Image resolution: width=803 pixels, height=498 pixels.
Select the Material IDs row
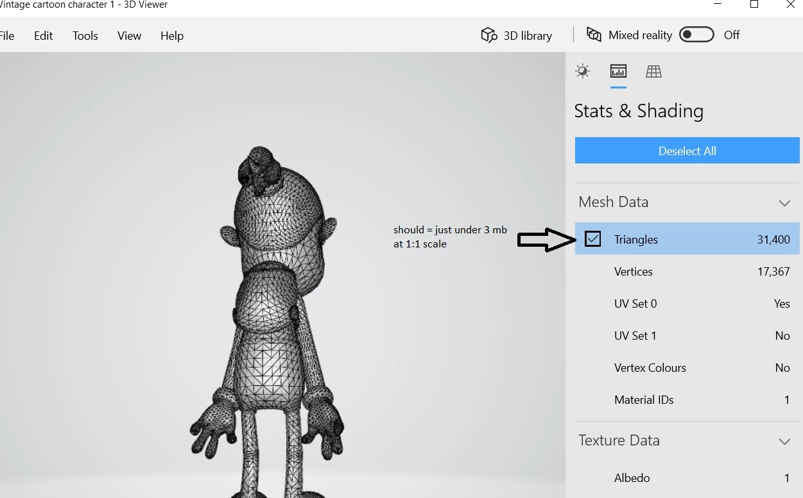[687, 399]
